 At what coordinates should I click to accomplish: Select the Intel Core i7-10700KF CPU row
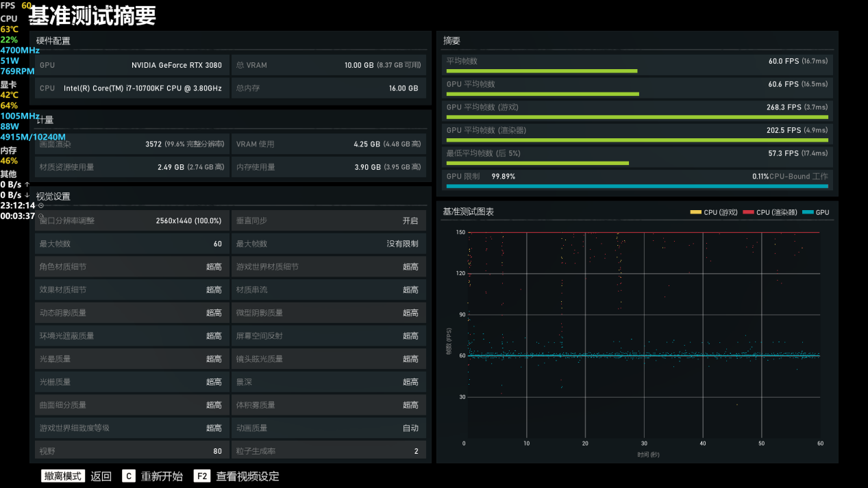132,88
